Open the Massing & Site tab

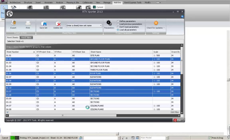73,2
